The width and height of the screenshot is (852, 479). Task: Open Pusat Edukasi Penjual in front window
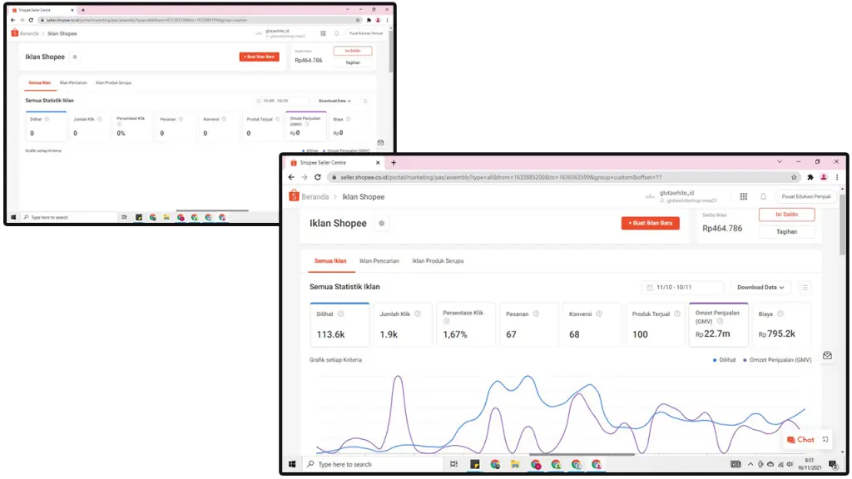805,196
